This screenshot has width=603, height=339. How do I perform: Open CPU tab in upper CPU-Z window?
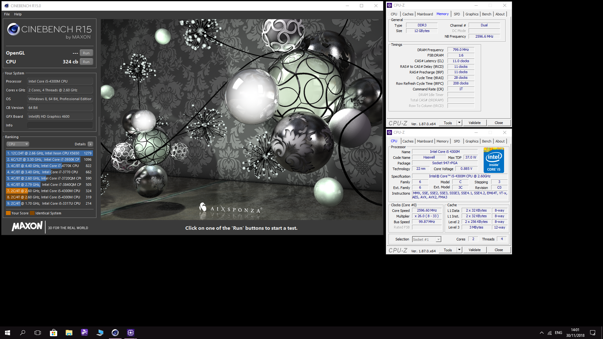click(394, 14)
